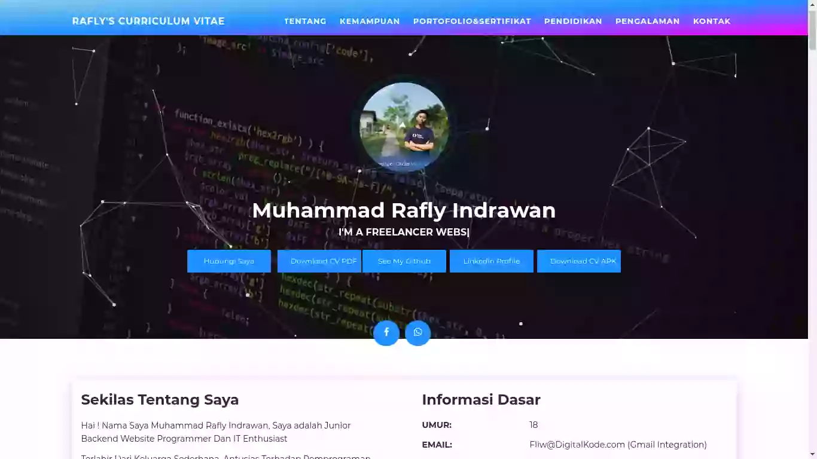
Task: Open the Kontak navigation item
Action: [x=712, y=21]
